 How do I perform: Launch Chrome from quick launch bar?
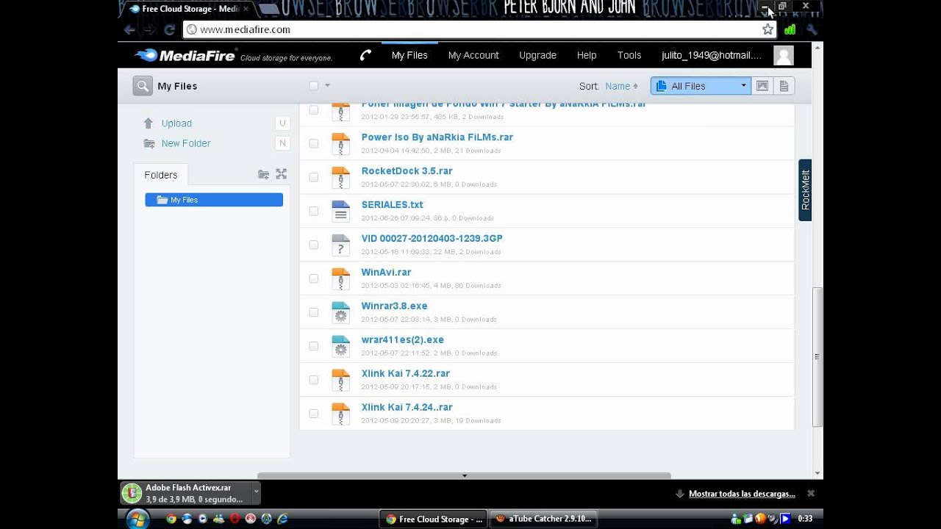click(x=171, y=519)
